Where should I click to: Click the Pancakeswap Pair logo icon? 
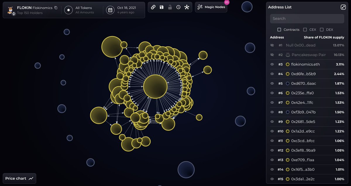pos(288,55)
